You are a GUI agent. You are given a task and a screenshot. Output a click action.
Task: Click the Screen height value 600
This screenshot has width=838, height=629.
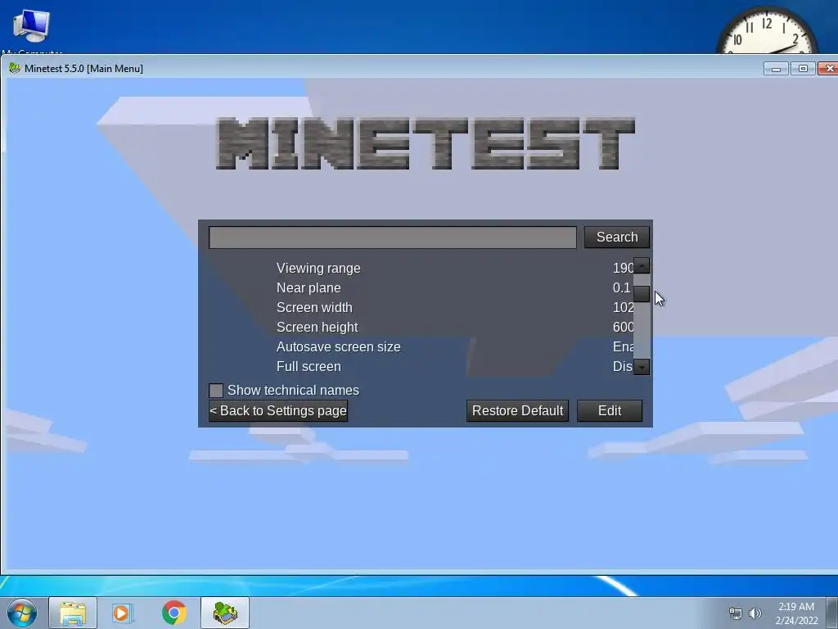pos(623,327)
